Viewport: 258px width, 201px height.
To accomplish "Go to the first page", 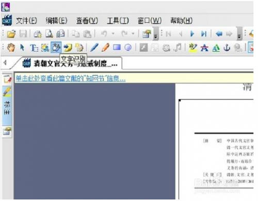I will [x=168, y=34].
